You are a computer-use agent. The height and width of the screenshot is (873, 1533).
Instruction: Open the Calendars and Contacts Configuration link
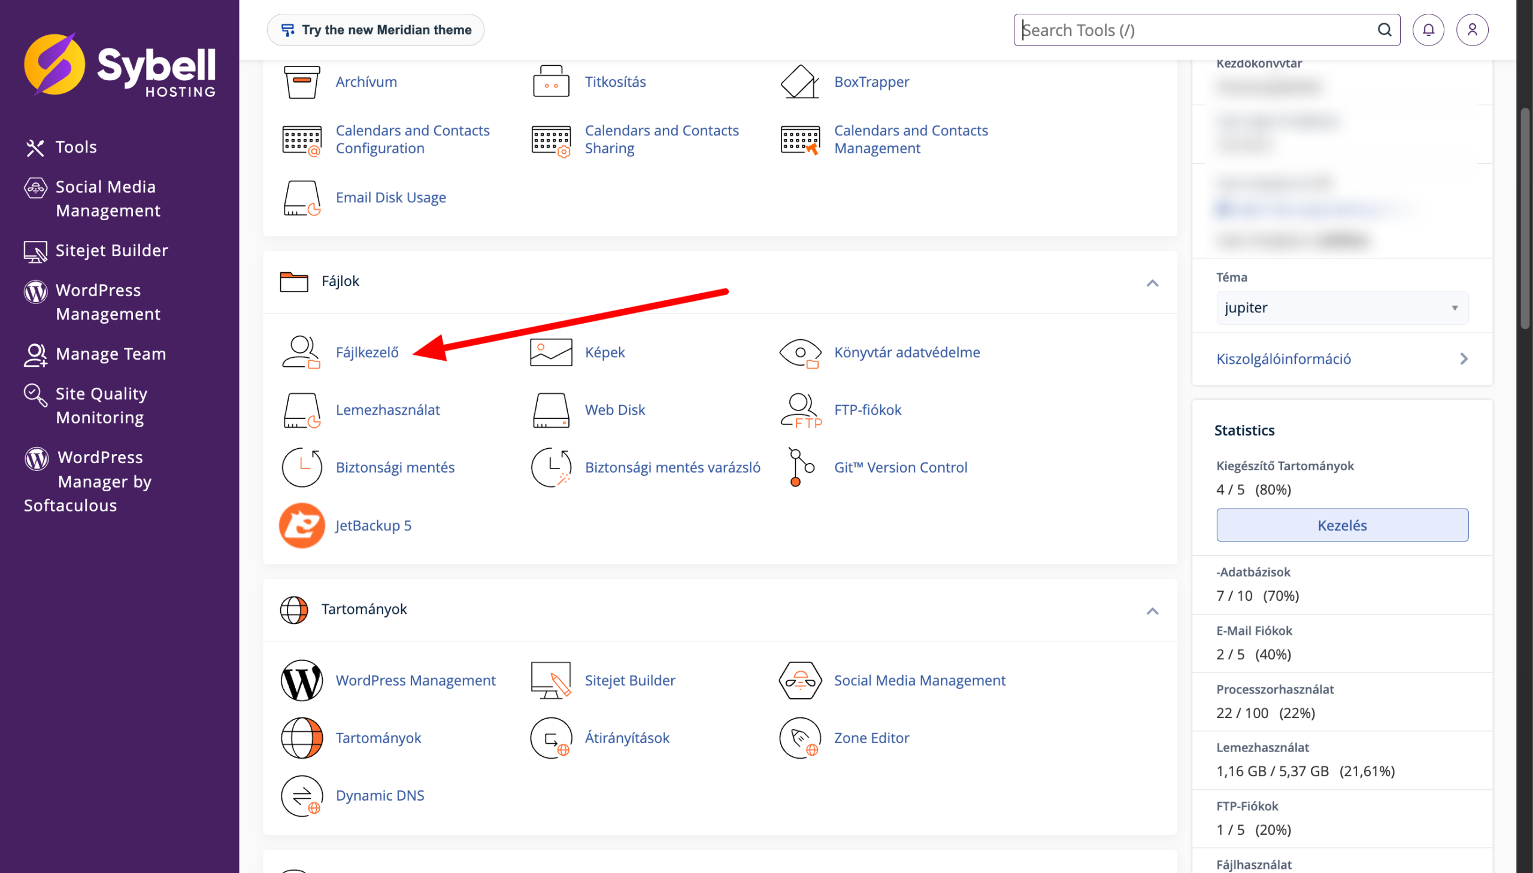[412, 139]
